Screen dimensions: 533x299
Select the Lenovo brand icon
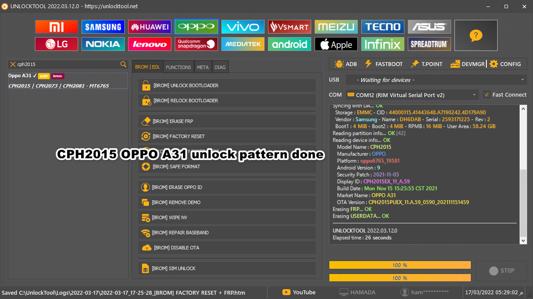coord(150,44)
